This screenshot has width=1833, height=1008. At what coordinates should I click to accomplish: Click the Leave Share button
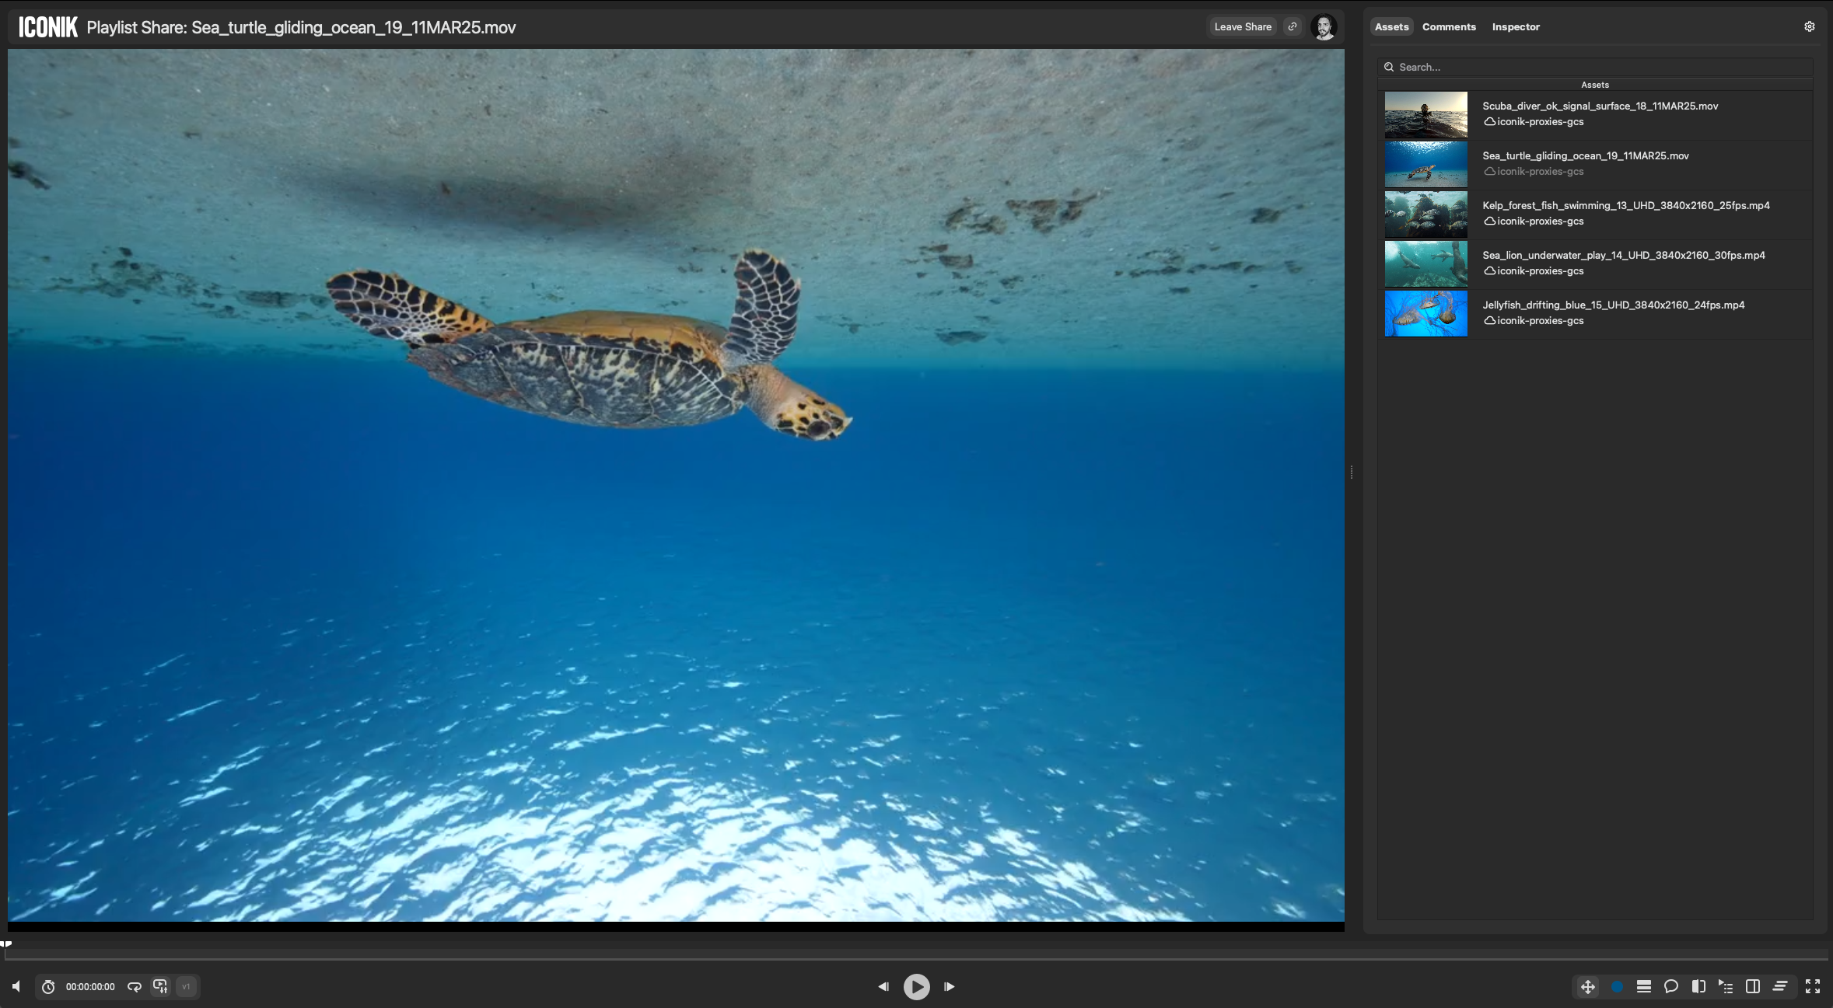pos(1242,26)
